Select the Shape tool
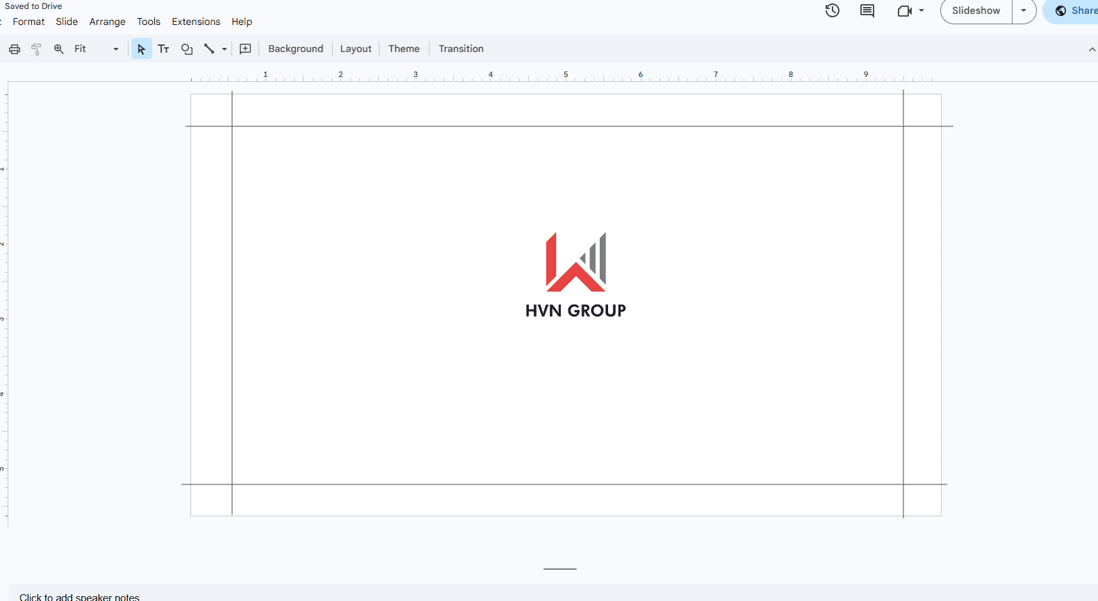Viewport: 1098px width, 601px height. point(187,49)
